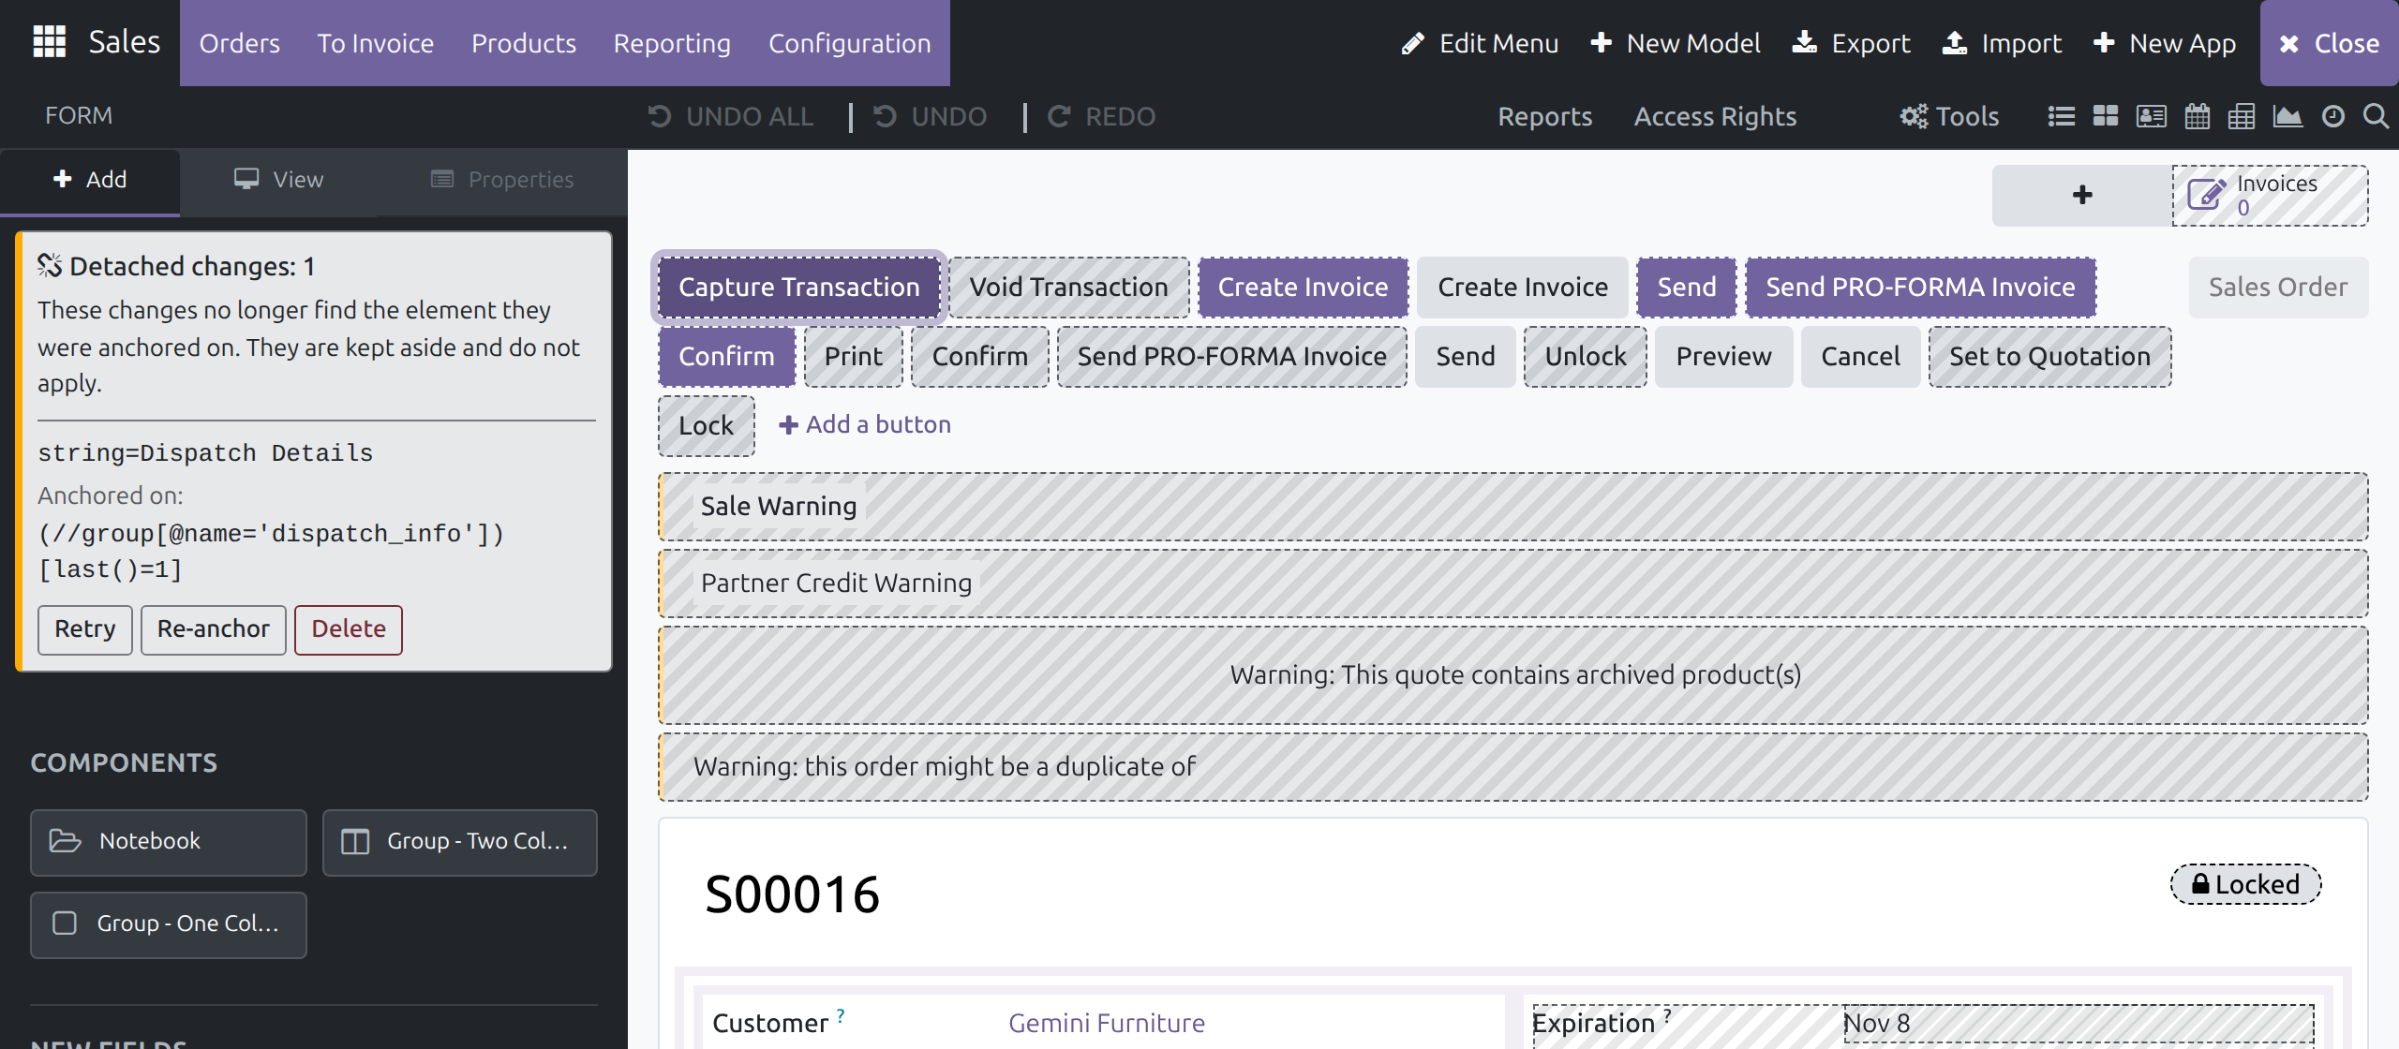This screenshot has height=1049, width=2399.
Task: Open the Configuration menu
Action: (x=850, y=43)
